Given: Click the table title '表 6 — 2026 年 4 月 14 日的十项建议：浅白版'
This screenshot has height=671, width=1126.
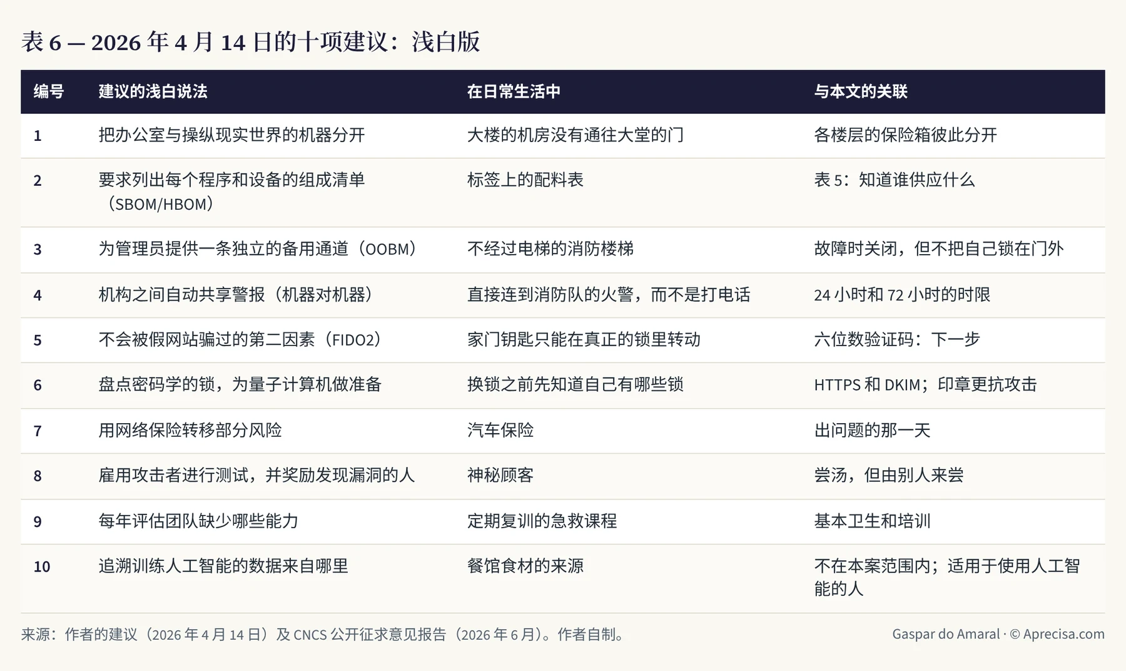Looking at the screenshot, I should click(250, 42).
